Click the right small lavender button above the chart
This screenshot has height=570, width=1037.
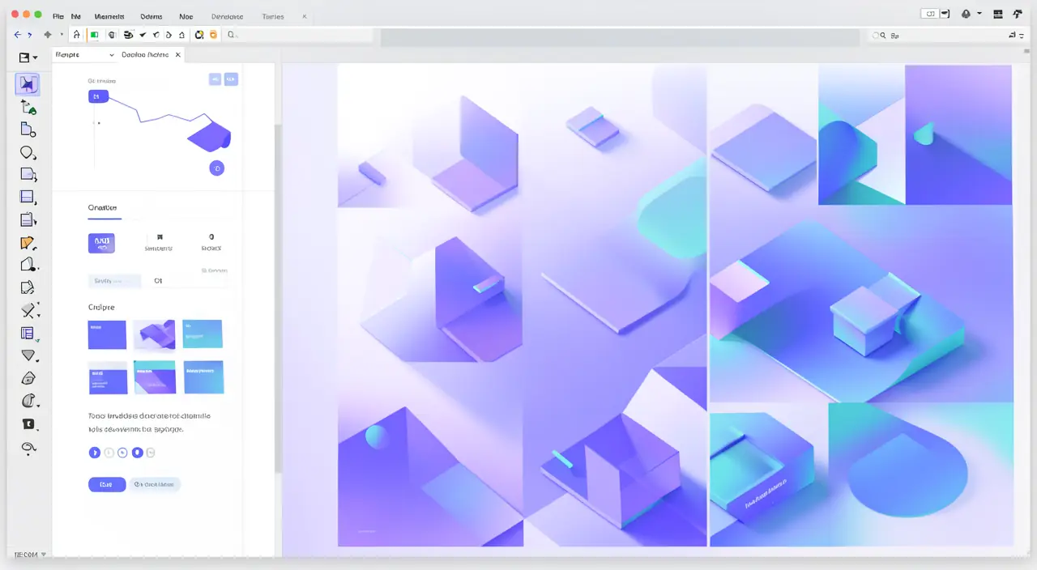pyautogui.click(x=231, y=79)
